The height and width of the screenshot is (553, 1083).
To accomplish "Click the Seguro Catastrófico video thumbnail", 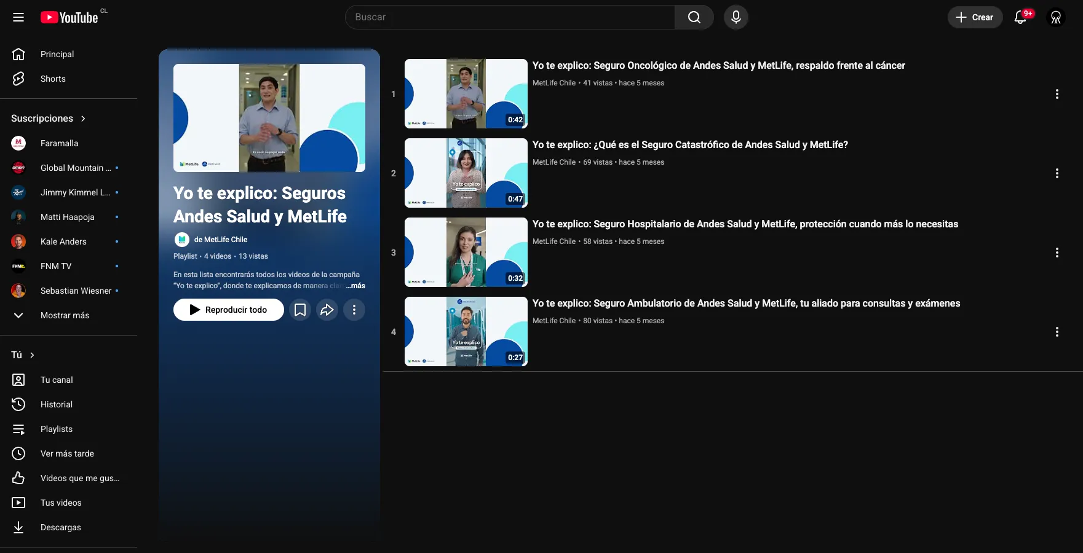I will click(465, 173).
